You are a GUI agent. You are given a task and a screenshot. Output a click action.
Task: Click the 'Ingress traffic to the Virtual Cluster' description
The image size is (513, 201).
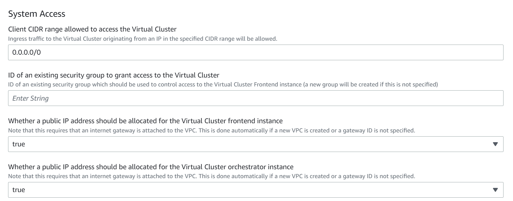pyautogui.click(x=142, y=39)
